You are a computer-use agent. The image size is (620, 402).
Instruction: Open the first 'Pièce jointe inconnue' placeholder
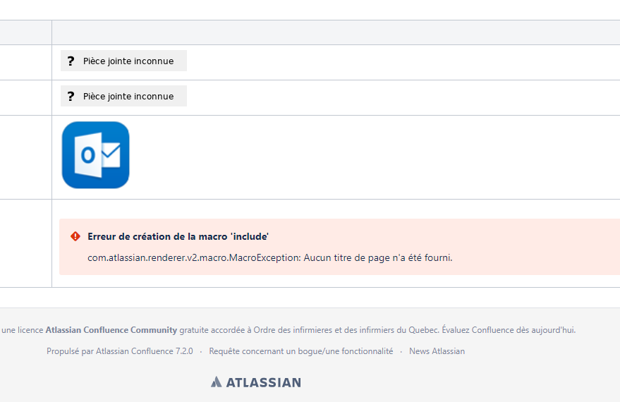(123, 61)
